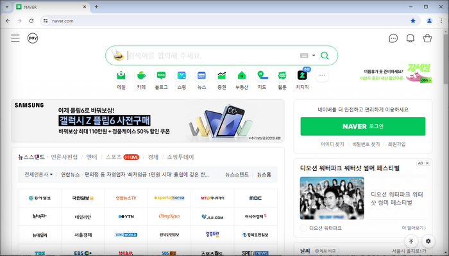Open the MBC press logo
This screenshot has width=449, height=256.
click(x=255, y=198)
